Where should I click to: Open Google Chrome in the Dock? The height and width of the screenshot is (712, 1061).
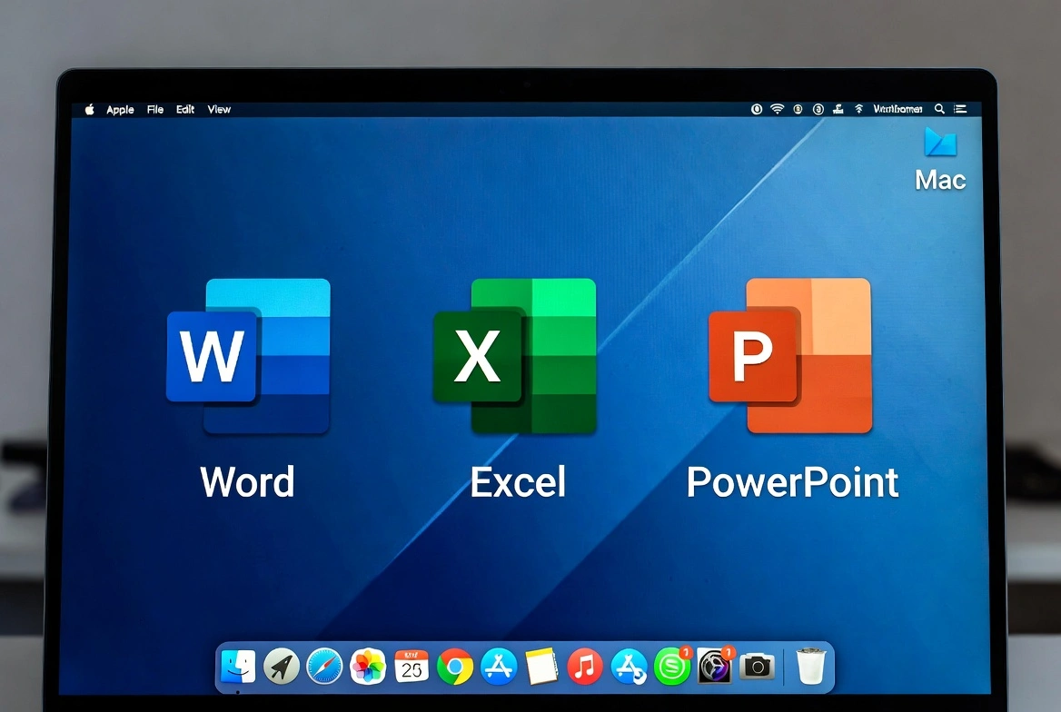pos(454,666)
